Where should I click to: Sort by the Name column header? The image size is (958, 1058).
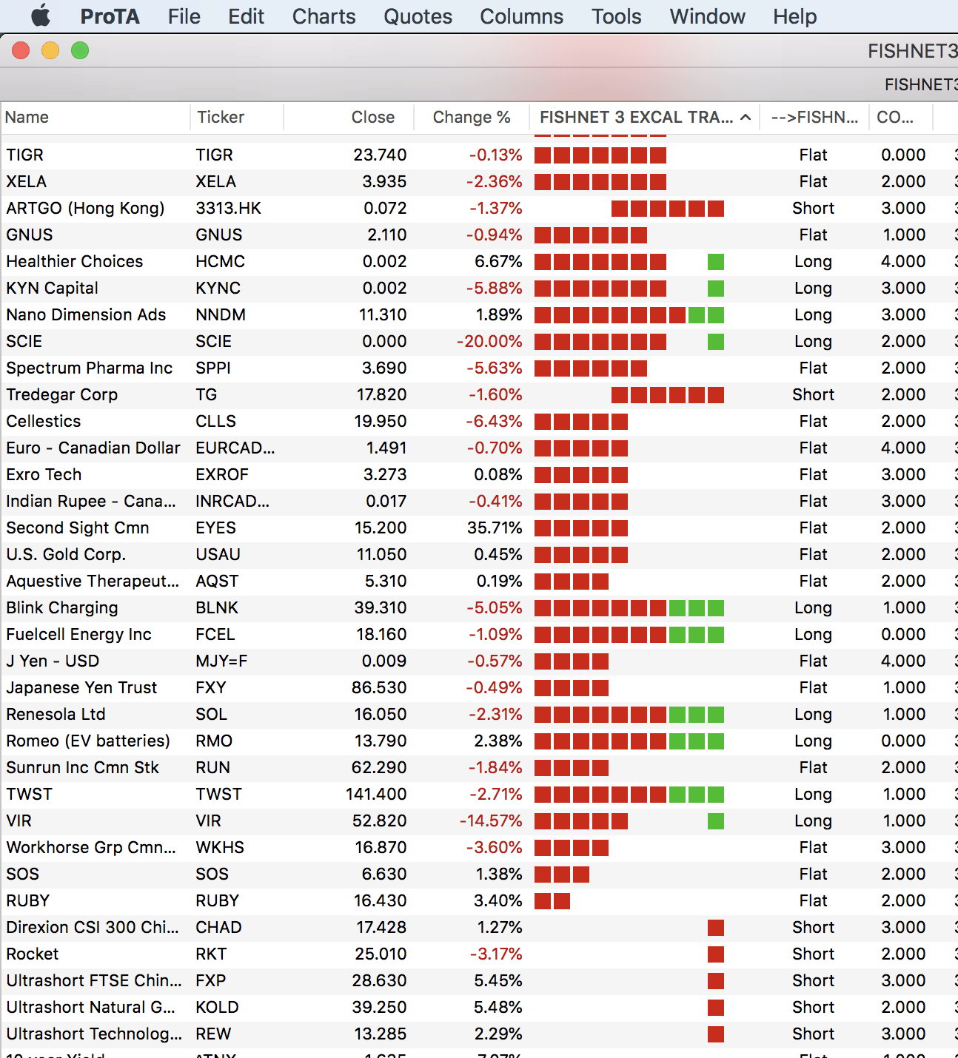(95, 117)
